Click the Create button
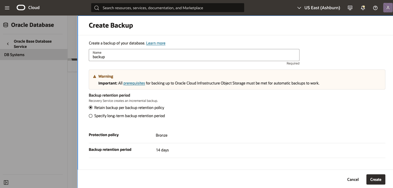The height and width of the screenshot is (188, 393). pos(376,179)
